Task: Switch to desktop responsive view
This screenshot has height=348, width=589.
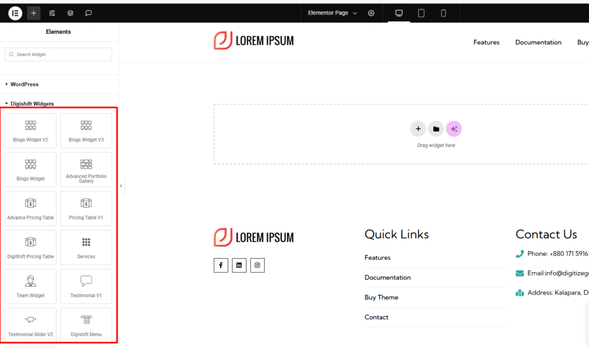Action: click(x=399, y=13)
